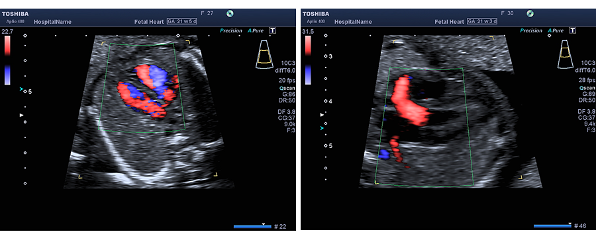Click the left panel cine progress bar #22
This screenshot has height=240, width=596.
pyautogui.click(x=252, y=227)
